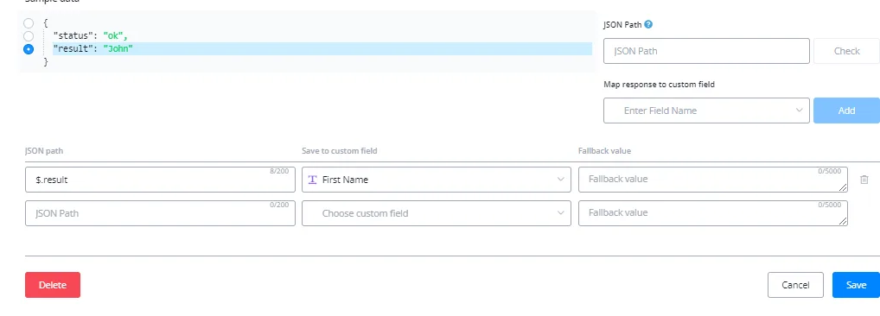Click the red Delete button
880x316 pixels.
tap(53, 285)
